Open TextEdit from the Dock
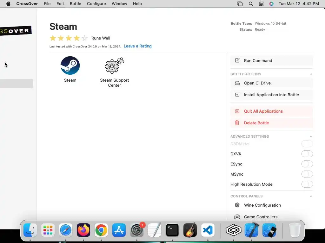The height and width of the screenshot is (243, 325). (x=155, y=230)
